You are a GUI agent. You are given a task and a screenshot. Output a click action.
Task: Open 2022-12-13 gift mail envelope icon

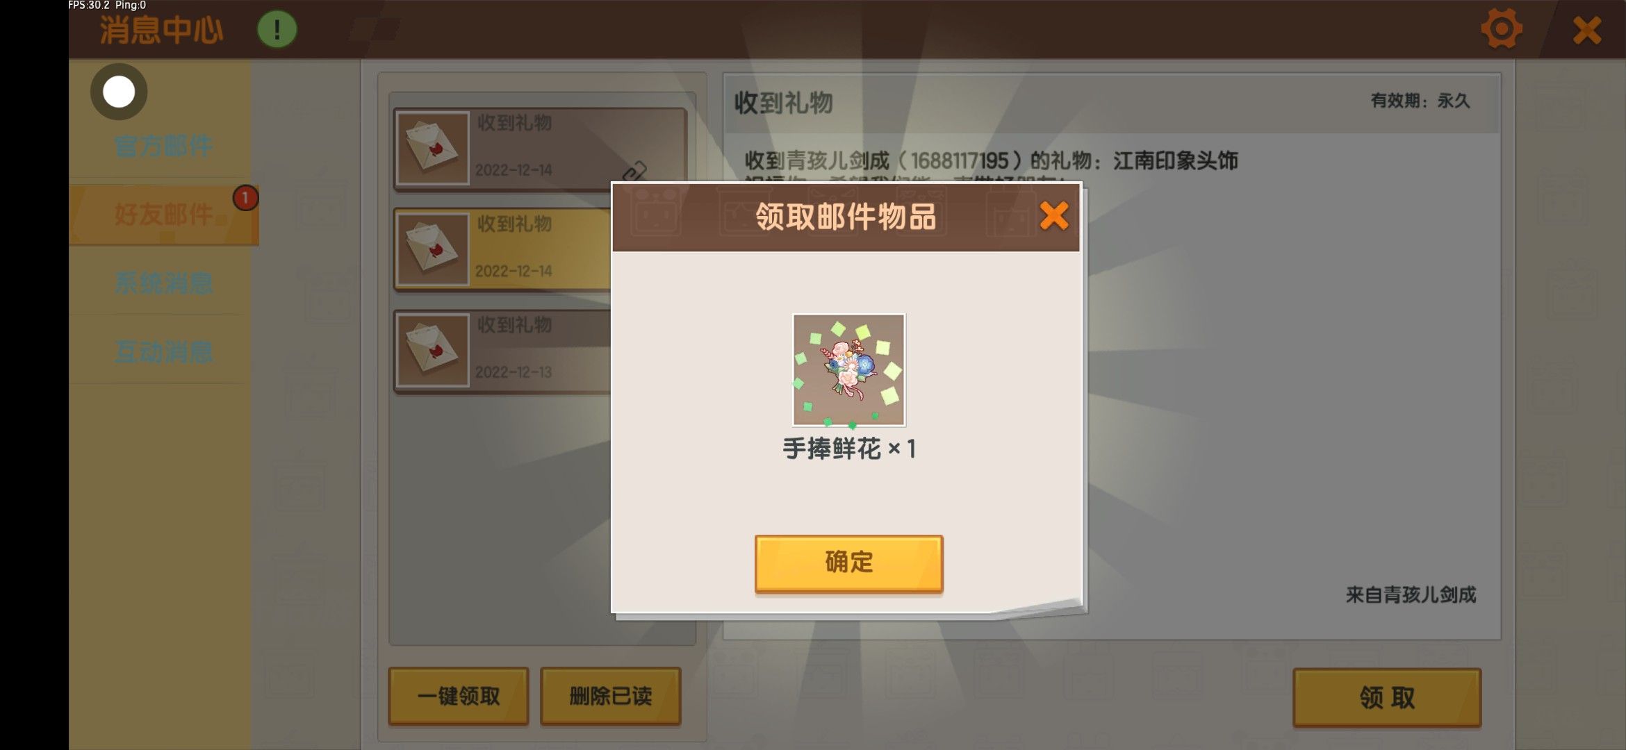click(x=432, y=350)
